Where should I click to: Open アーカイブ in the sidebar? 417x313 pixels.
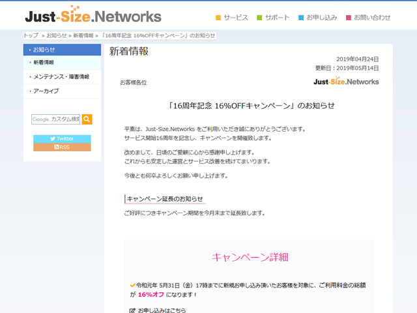(x=62, y=91)
